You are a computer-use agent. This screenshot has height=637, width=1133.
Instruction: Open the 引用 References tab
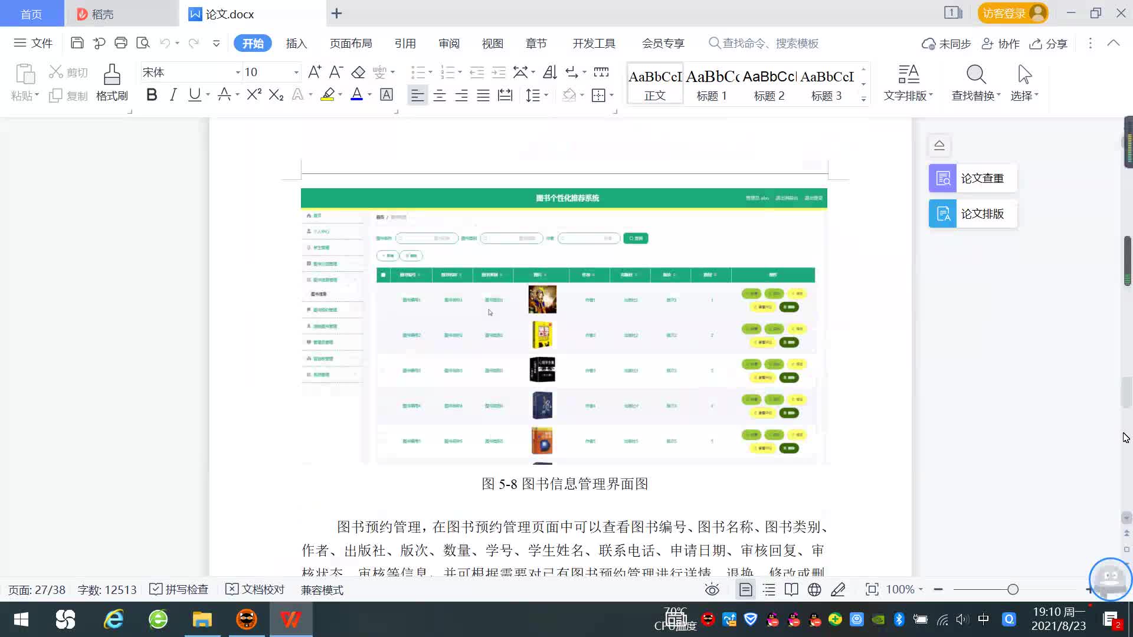pos(405,44)
